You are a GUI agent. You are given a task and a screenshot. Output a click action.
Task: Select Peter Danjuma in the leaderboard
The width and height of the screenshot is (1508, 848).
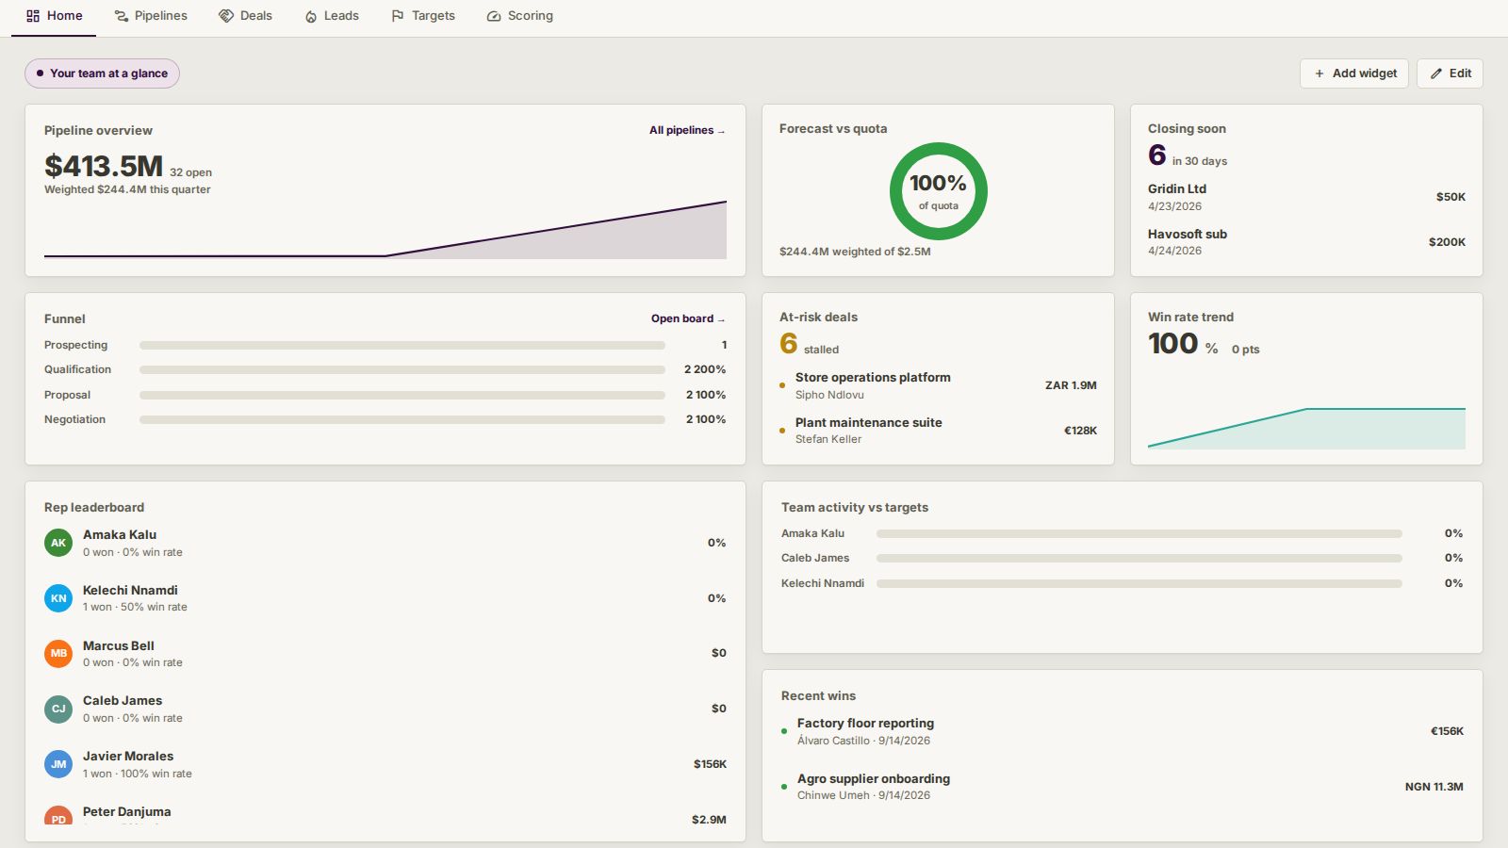[385, 816]
